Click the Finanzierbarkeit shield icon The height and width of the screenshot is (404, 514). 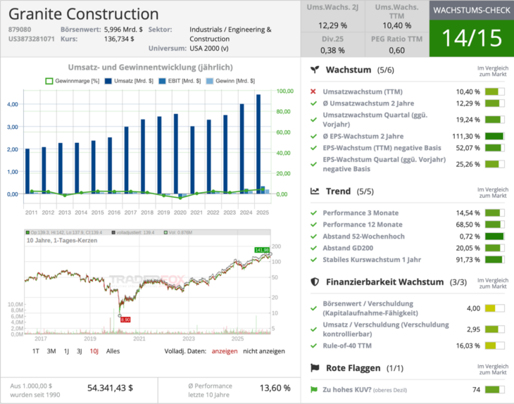pyautogui.click(x=315, y=282)
